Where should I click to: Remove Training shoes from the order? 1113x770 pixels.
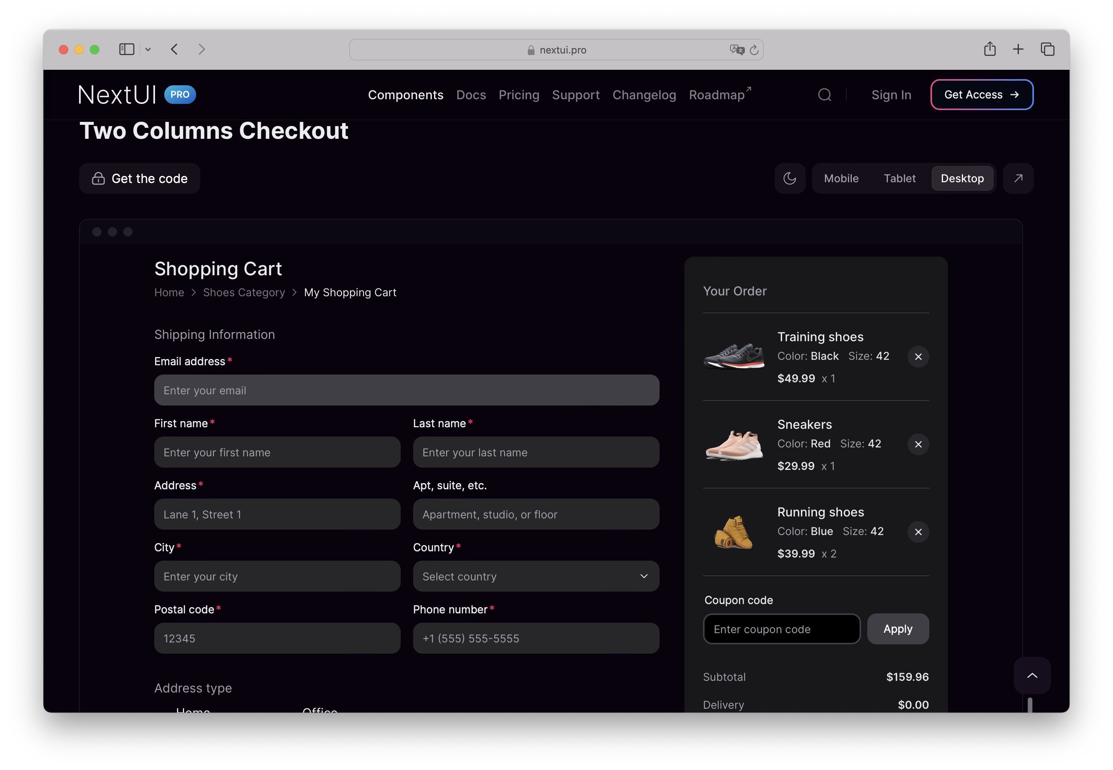(918, 357)
